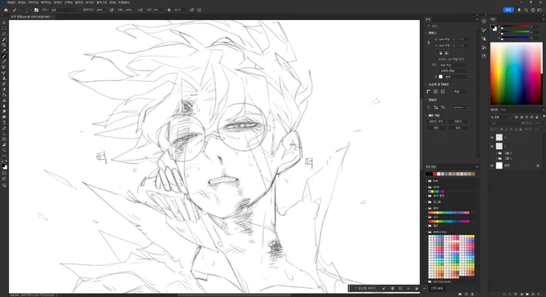Delete swatch using swatches trash icon

point(472,295)
